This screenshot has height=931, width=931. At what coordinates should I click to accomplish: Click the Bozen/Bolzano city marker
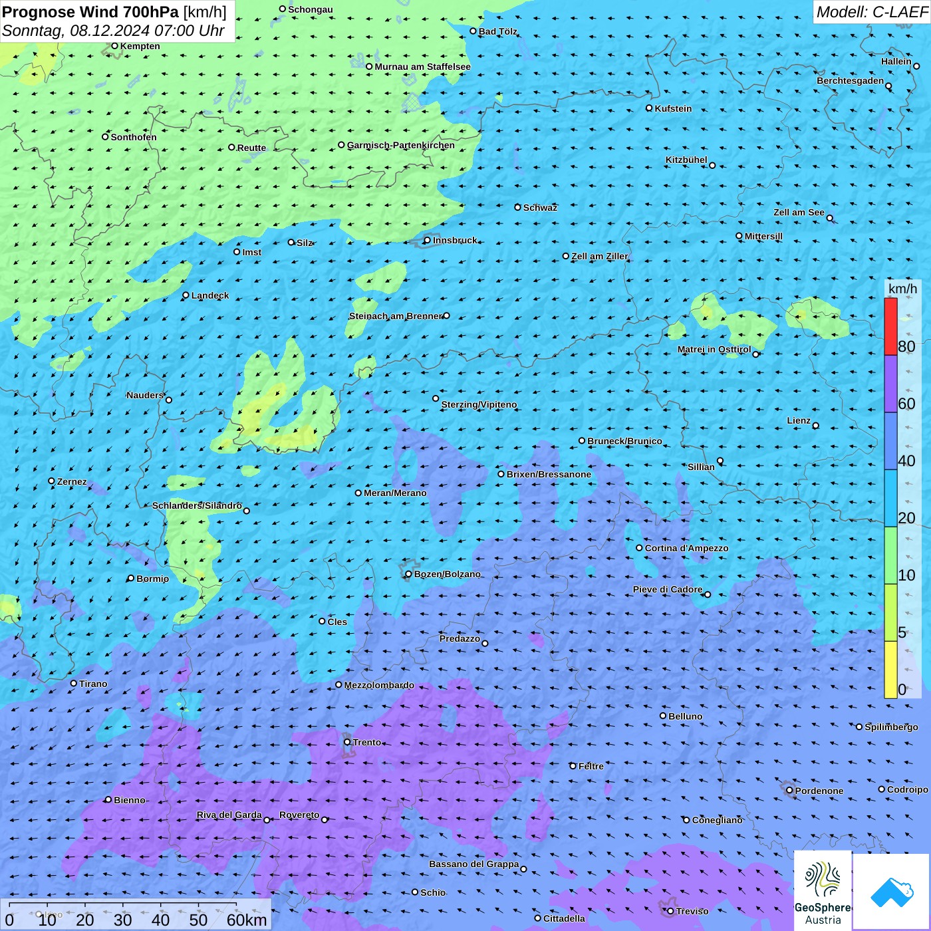(x=408, y=574)
